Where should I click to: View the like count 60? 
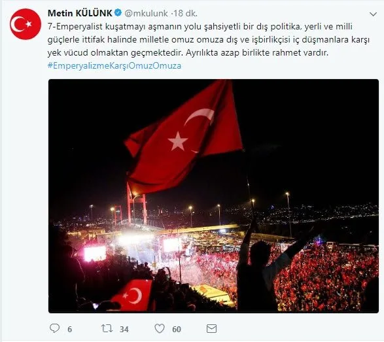point(177,330)
